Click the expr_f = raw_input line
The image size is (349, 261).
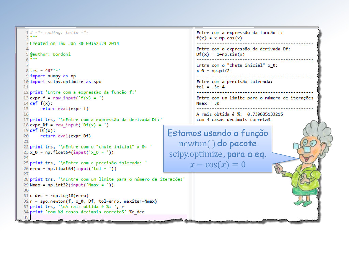(67, 98)
